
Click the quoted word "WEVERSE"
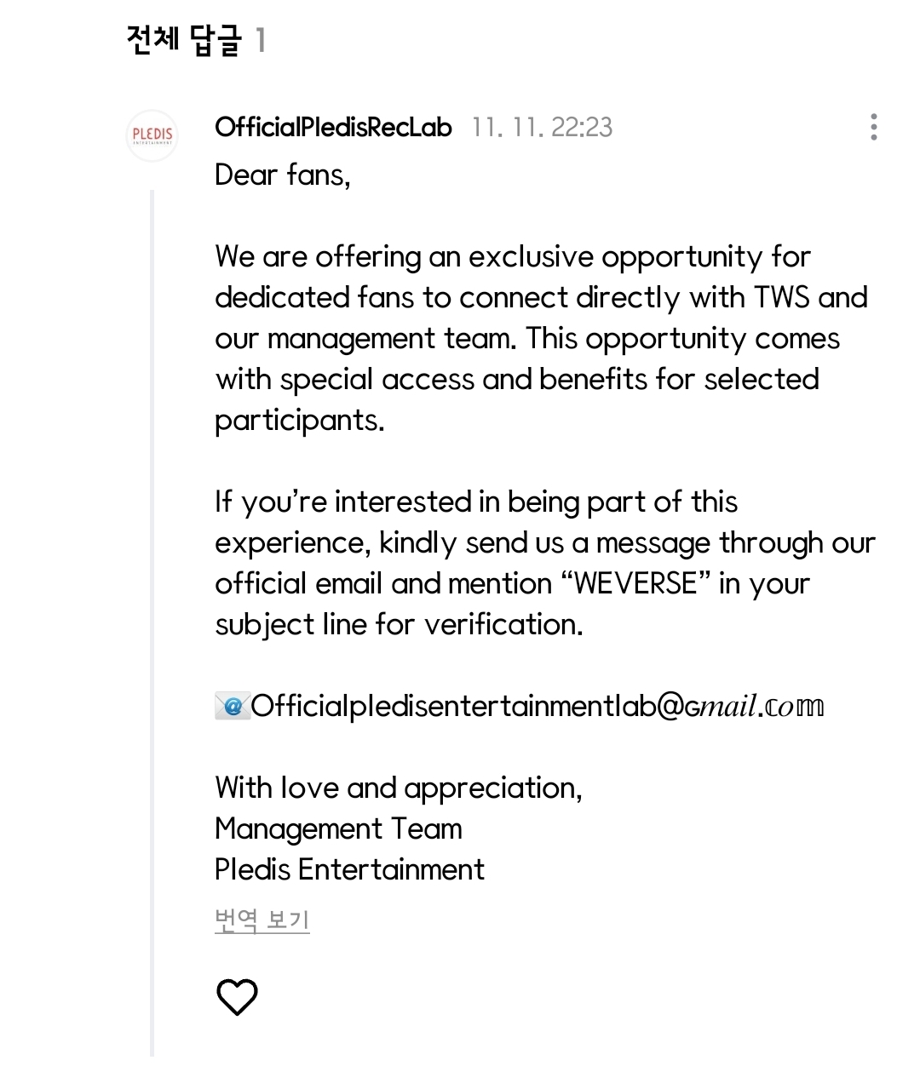pos(635,584)
